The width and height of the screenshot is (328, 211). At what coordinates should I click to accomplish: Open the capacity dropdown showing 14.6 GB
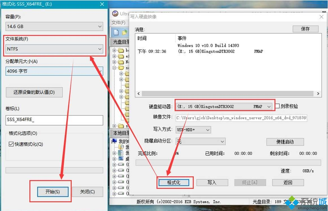(x=54, y=26)
